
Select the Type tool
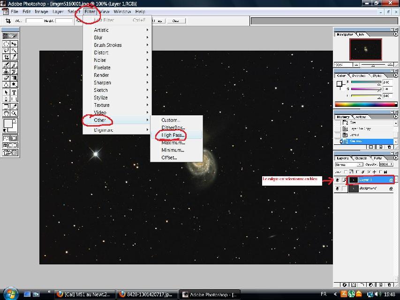click(x=14, y=92)
